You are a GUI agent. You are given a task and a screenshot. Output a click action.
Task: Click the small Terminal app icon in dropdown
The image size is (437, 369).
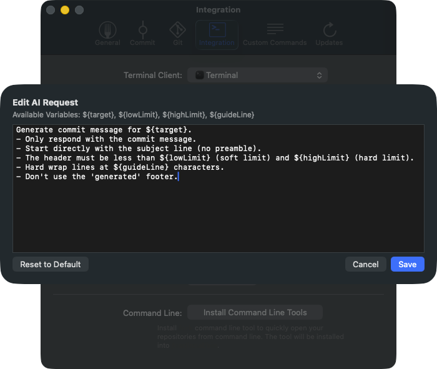click(x=199, y=75)
